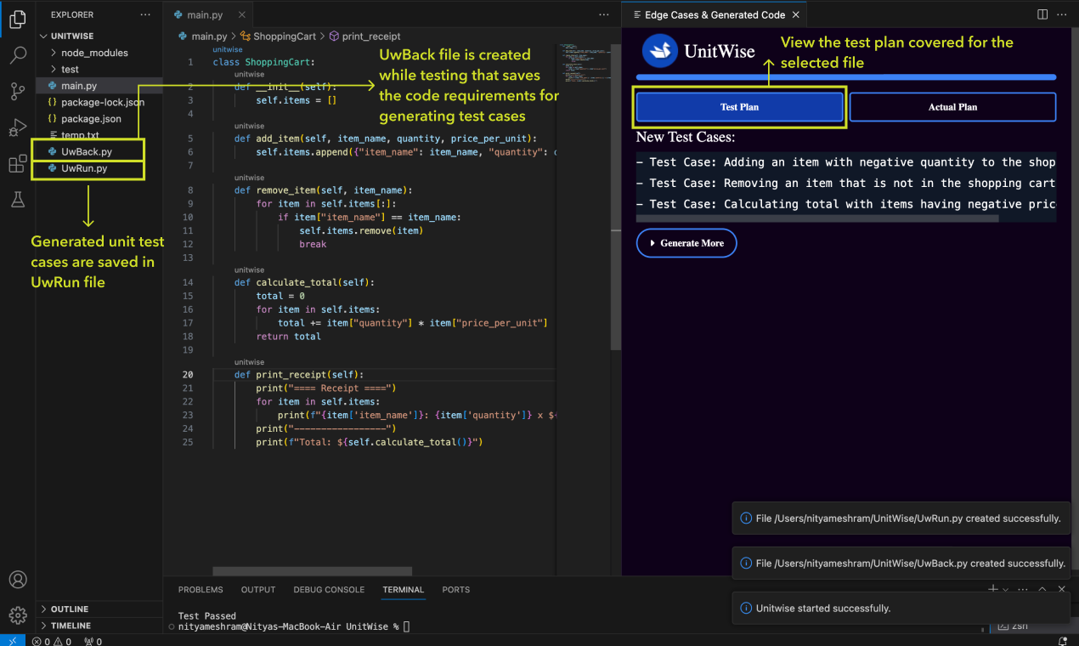Click the blue progress bar under UnitWise
1079x646 pixels.
coord(845,77)
